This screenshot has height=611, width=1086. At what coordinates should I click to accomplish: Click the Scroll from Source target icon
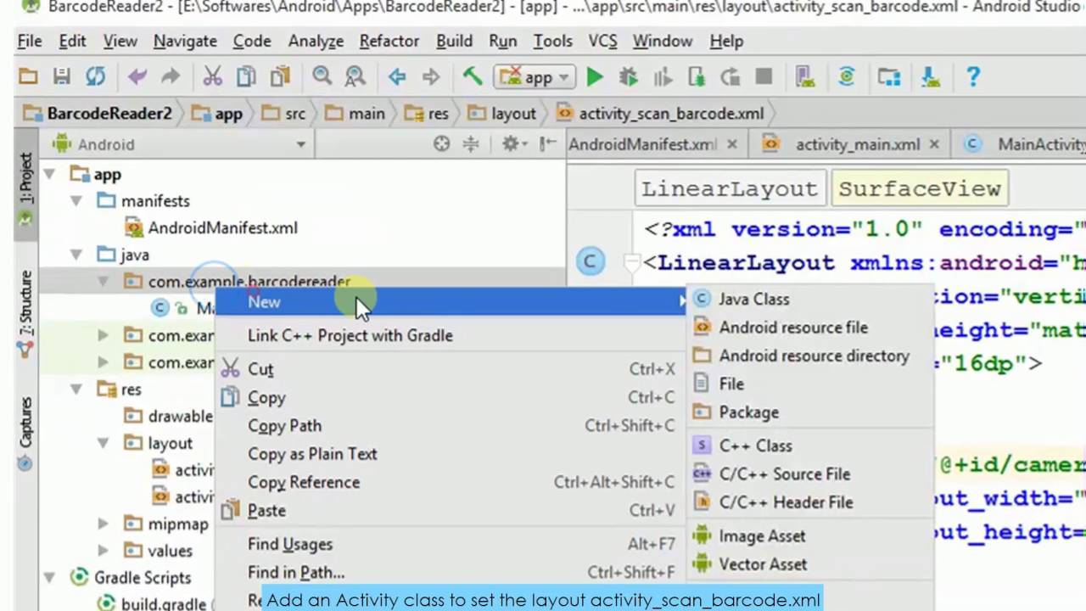pyautogui.click(x=441, y=144)
